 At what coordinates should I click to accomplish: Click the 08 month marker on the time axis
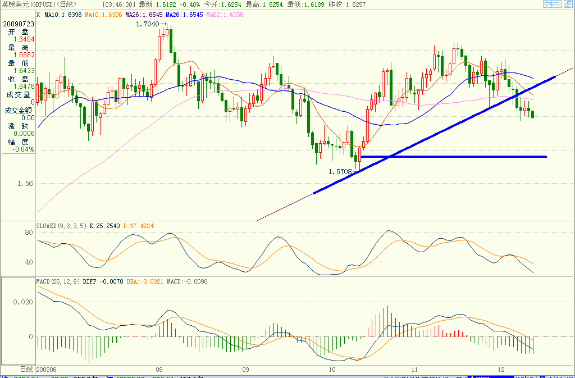159,370
